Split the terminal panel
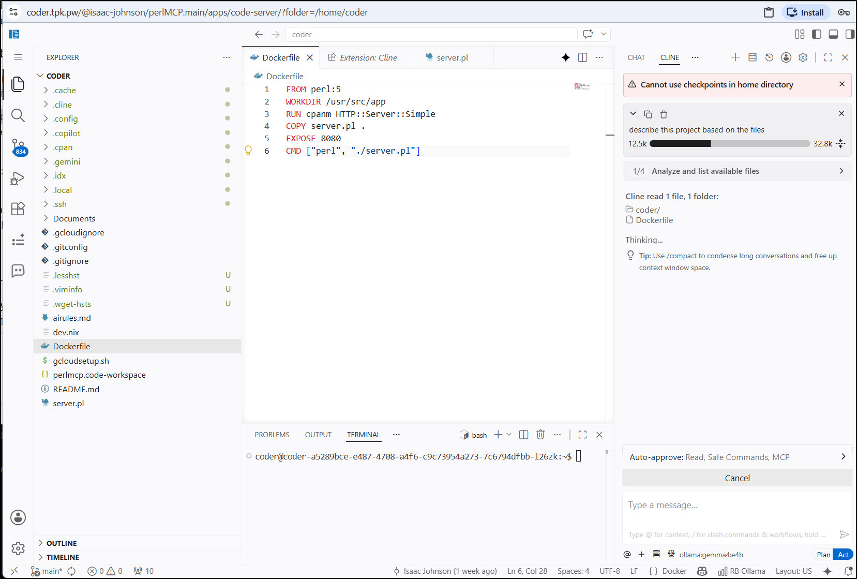The height and width of the screenshot is (579, 857). (x=523, y=435)
